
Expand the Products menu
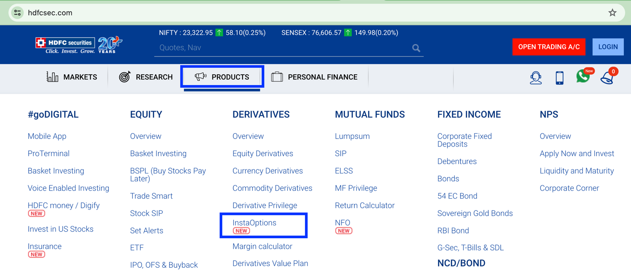222,77
